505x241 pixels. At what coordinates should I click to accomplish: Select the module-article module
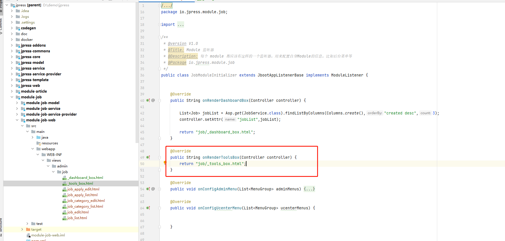point(34,91)
